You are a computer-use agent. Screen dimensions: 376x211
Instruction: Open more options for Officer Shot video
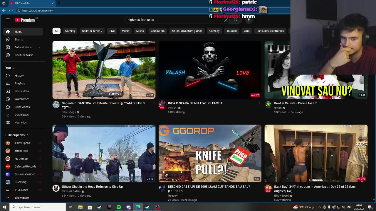pos(154,187)
